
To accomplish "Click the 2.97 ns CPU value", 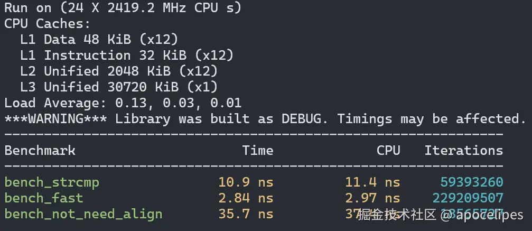I will coord(373,198).
